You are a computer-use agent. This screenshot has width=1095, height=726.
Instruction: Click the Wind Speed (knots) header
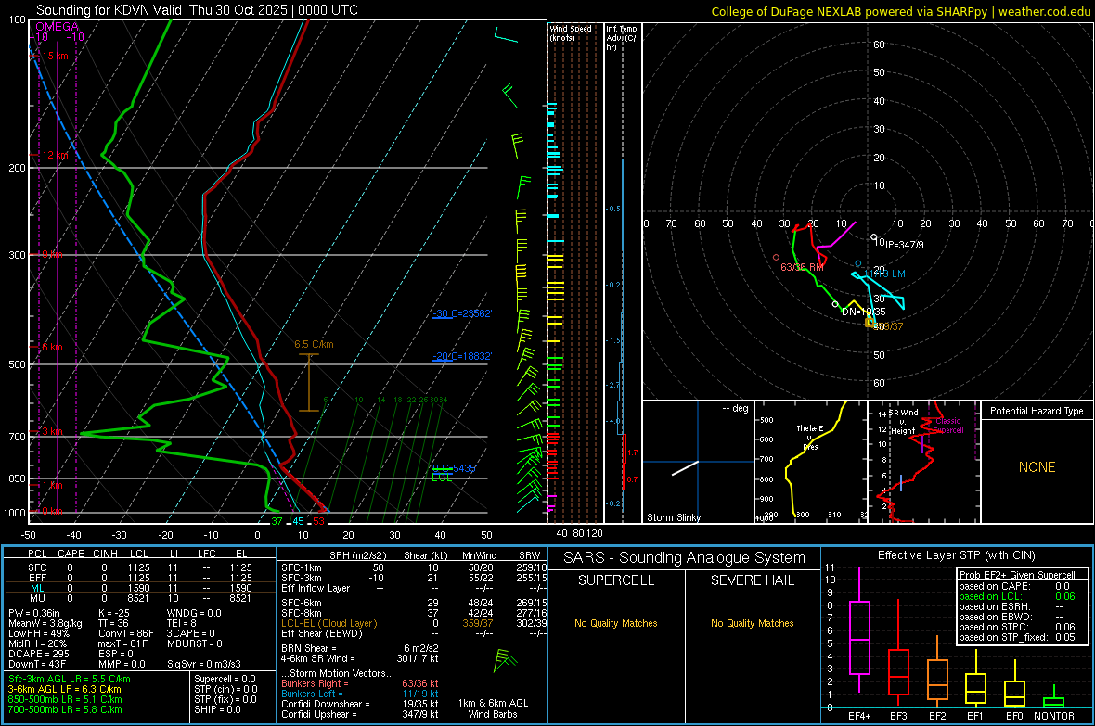tap(570, 32)
